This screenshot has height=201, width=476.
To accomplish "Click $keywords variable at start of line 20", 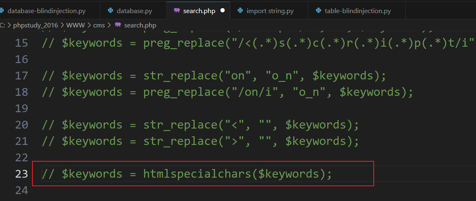I will (92, 125).
